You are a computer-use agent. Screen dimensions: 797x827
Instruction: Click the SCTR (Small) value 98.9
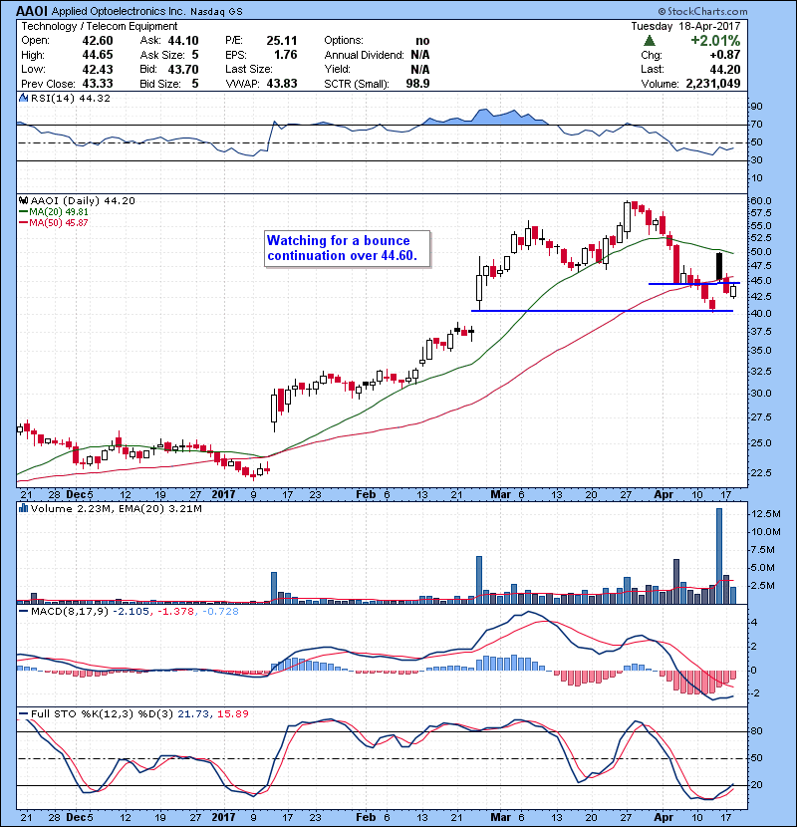[x=417, y=84]
